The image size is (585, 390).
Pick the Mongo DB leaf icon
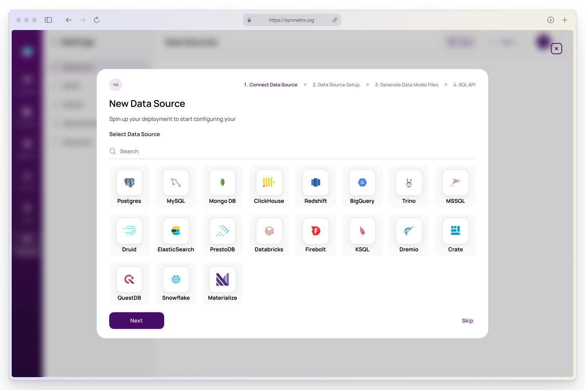(x=222, y=183)
